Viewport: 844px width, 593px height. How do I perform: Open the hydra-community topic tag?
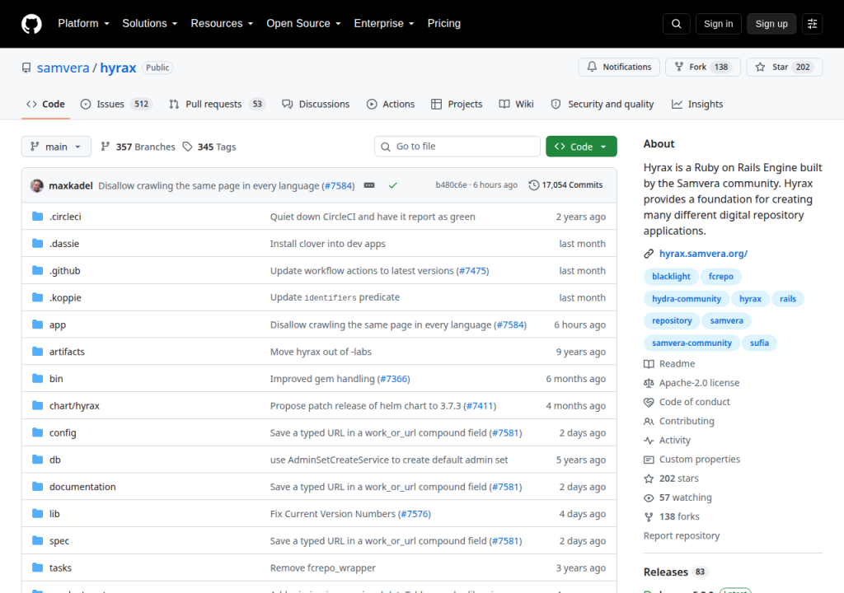click(x=687, y=299)
